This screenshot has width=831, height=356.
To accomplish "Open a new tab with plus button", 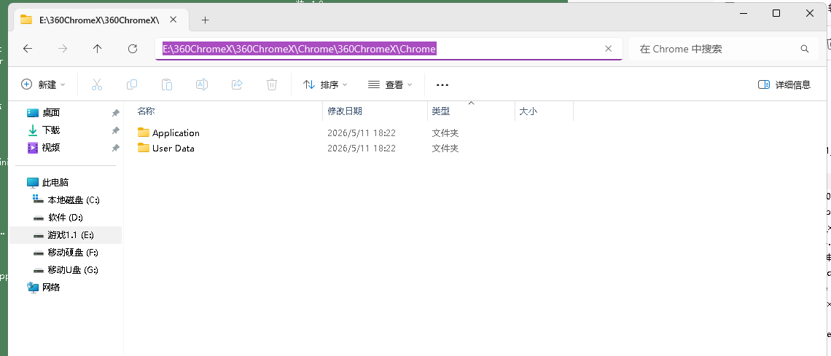I will click(206, 20).
